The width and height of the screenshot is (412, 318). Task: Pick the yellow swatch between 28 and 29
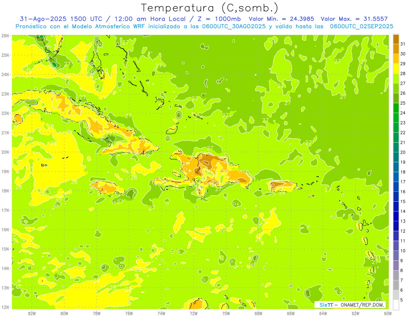396,69
